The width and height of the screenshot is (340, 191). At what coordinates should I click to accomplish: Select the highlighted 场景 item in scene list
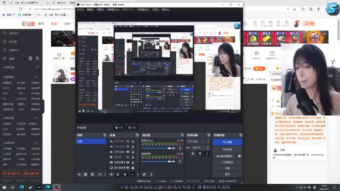(x=91, y=141)
